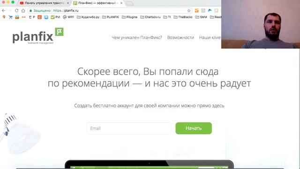Viewport: 300px width, 169px height.
Task: Open the Чем уникален ПланФикс? menu link
Action: click(x=137, y=38)
